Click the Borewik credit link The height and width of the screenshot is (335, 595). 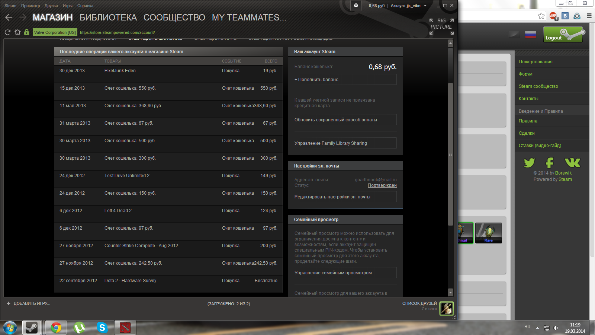[x=563, y=173]
